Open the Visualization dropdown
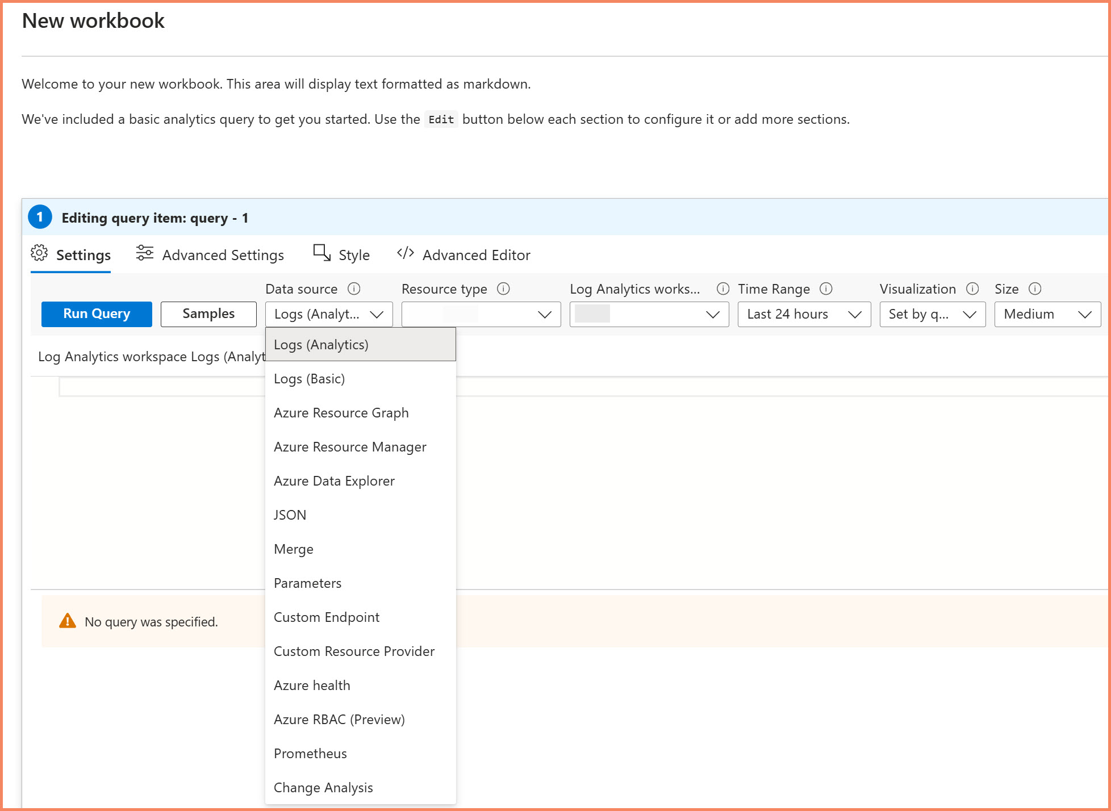The image size is (1111, 811). tap(933, 314)
